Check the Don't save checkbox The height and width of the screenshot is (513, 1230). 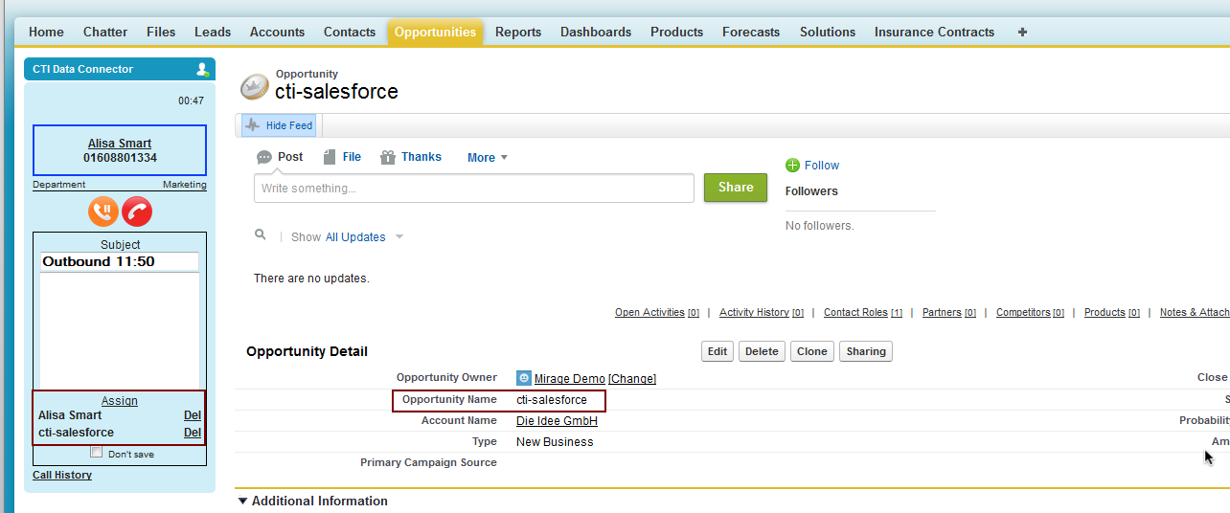pos(96,453)
